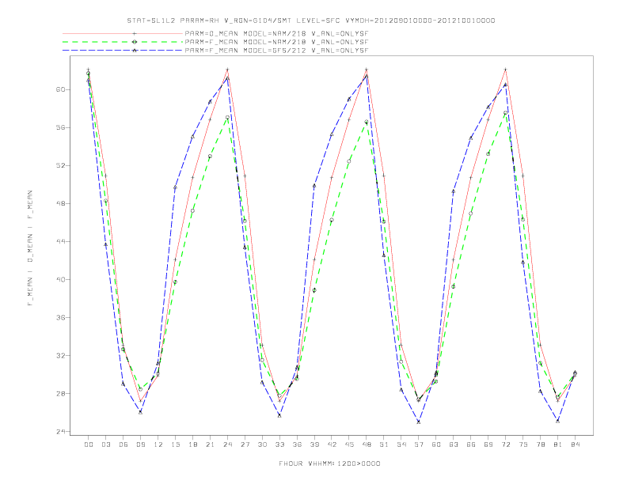Click the rotated F_MEAN O_MEAN y-axis title
Screen dimensions: 627x484
[30, 248]
